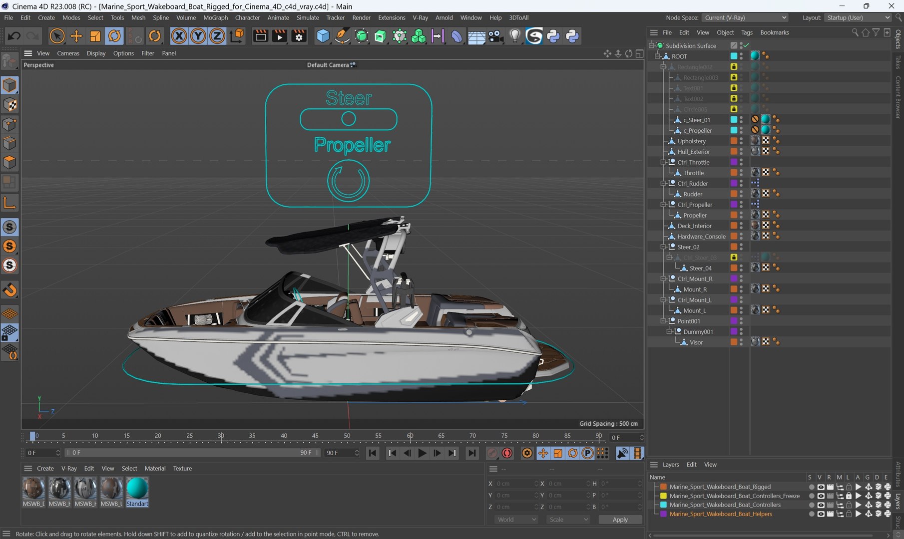Click the Undo arrow icon
Image resolution: width=904 pixels, height=539 pixels.
tap(14, 36)
